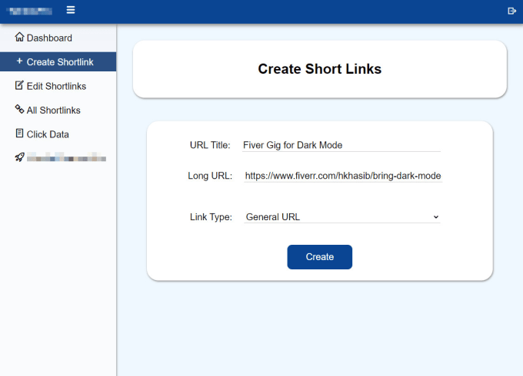Click the Create Short Links heading
This screenshot has height=376, width=523.
[x=319, y=69]
